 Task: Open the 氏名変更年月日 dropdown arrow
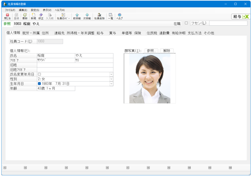(x=111, y=74)
